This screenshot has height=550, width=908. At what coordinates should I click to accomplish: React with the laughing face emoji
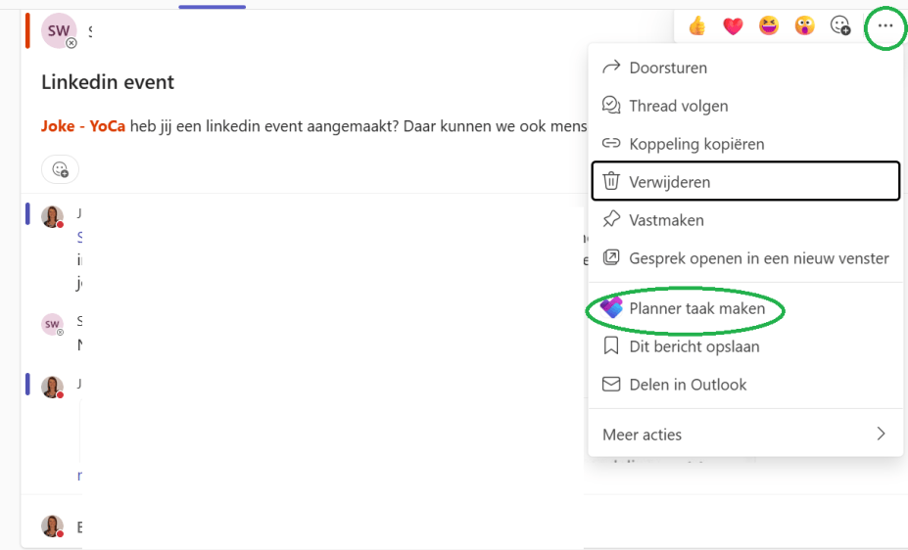(x=769, y=26)
